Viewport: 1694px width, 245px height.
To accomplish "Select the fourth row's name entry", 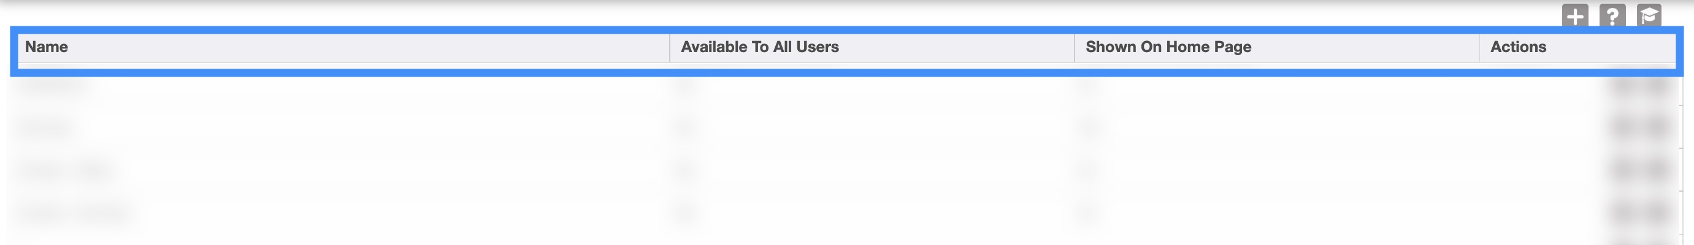I will 75,212.
